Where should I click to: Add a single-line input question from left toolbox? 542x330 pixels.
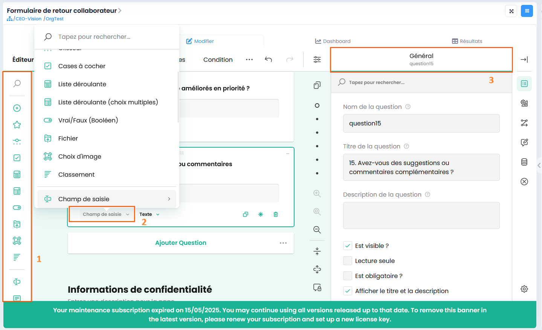click(x=17, y=282)
